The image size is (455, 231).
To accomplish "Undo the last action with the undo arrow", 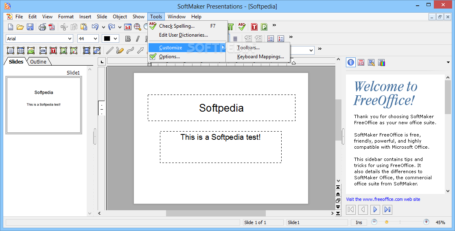I will (x=95, y=27).
